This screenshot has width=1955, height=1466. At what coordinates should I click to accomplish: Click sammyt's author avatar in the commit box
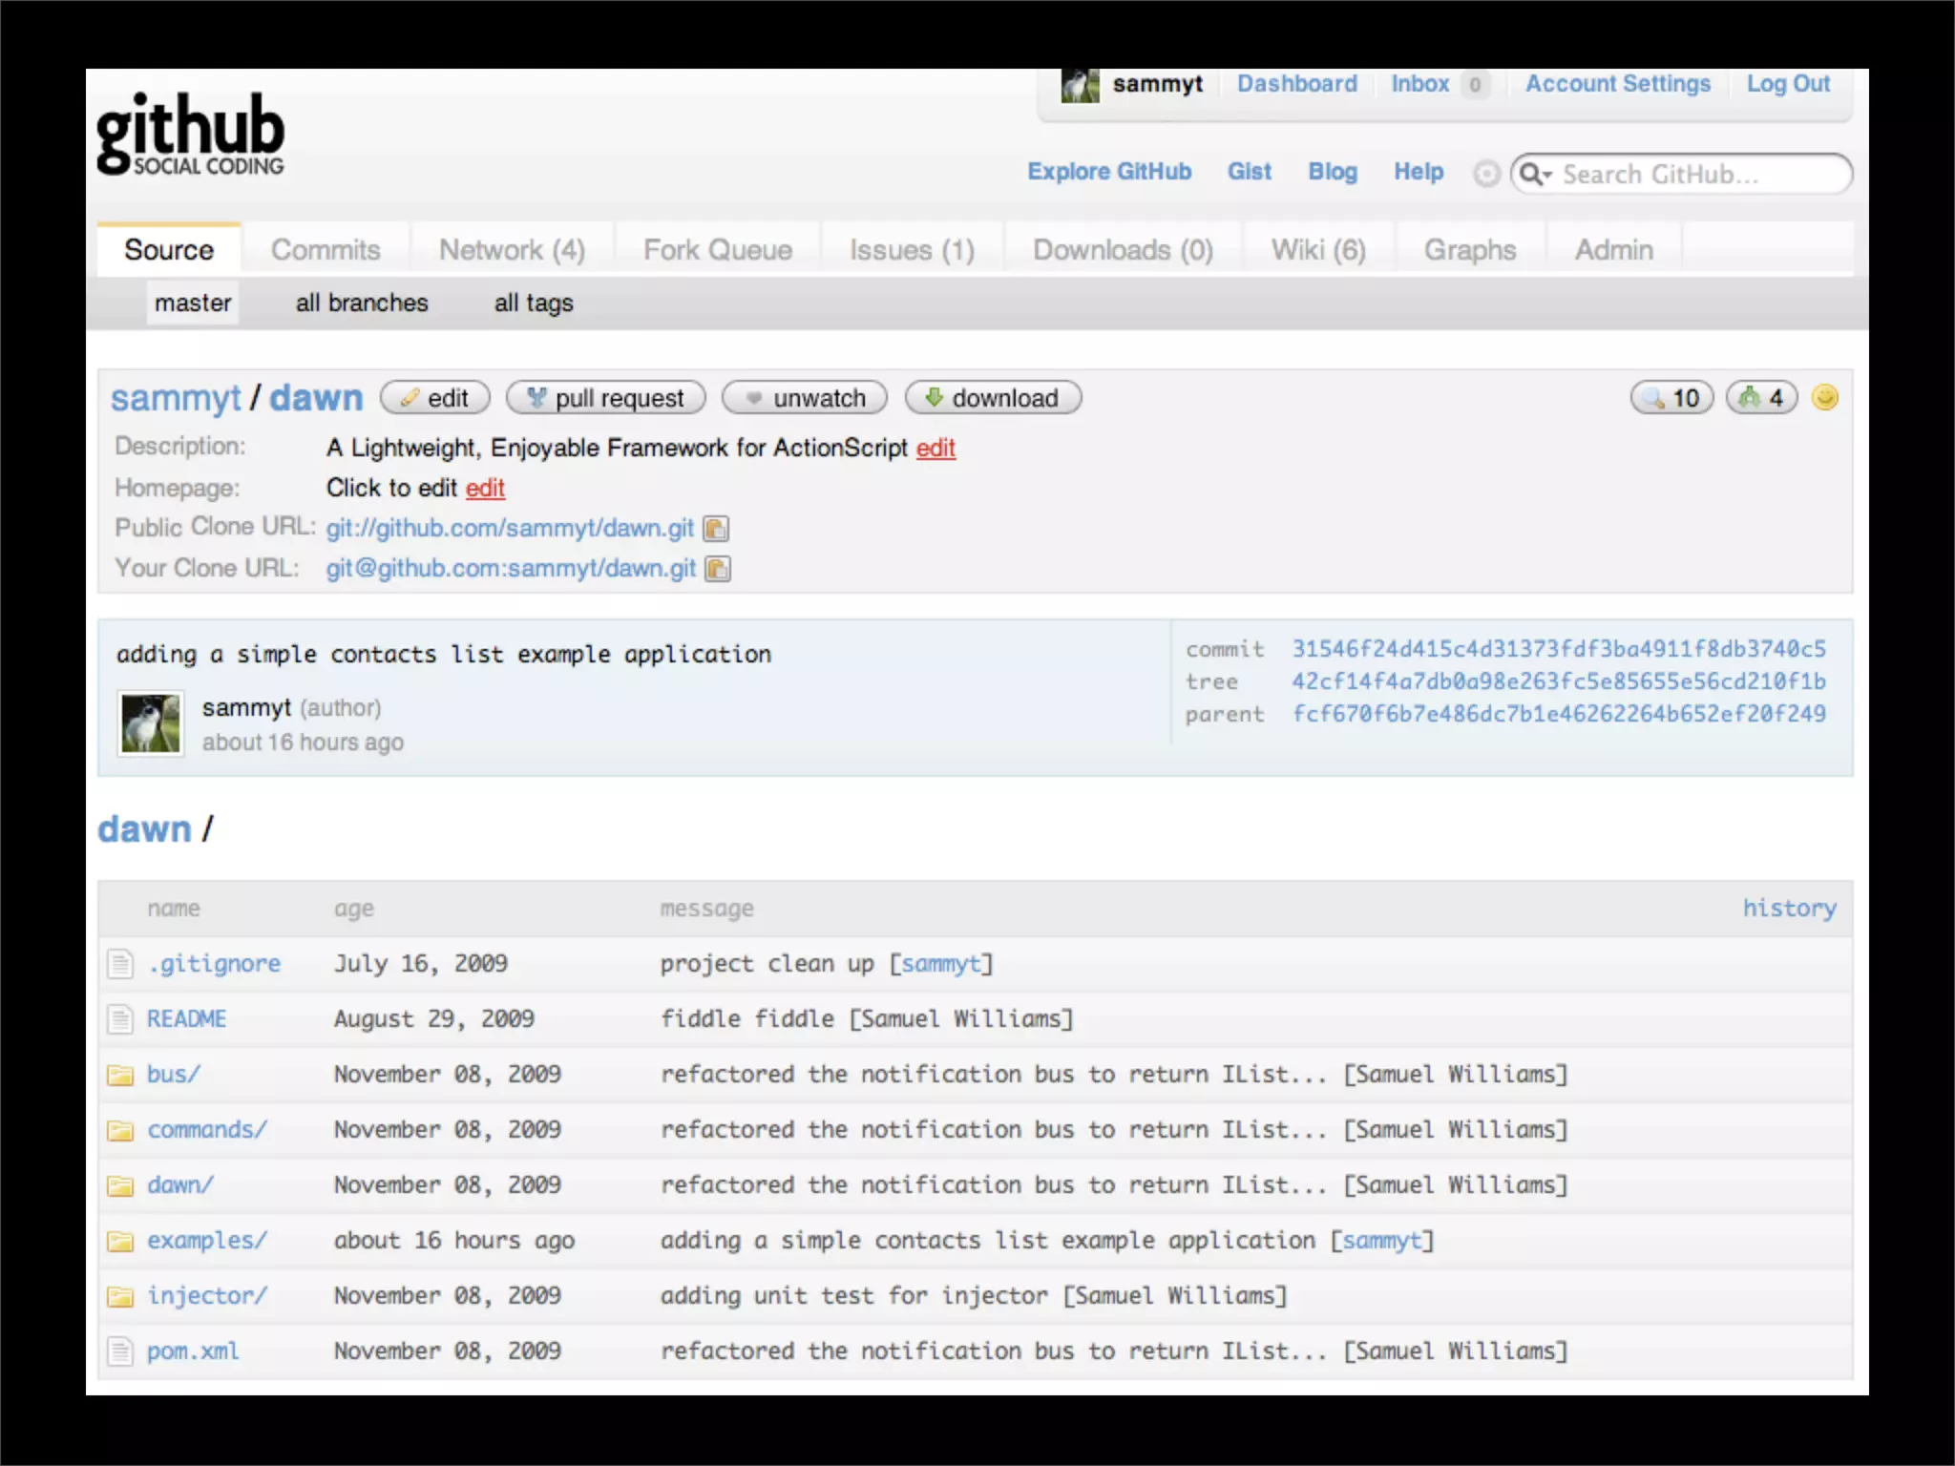pyautogui.click(x=150, y=723)
